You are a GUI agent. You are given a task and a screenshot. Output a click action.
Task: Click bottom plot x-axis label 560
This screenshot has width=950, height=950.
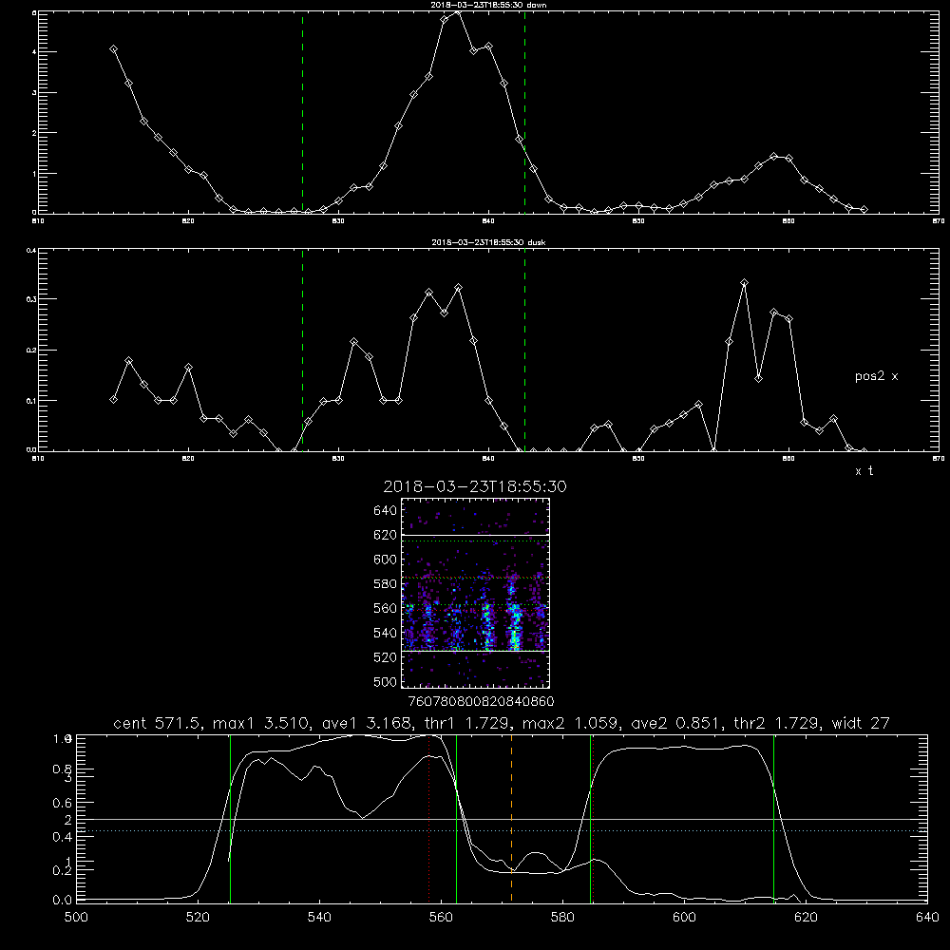click(441, 918)
